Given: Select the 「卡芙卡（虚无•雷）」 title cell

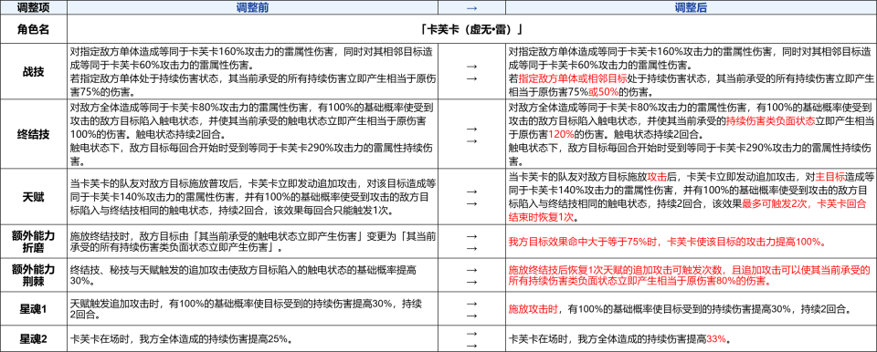Looking at the screenshot, I should pyautogui.click(x=471, y=29).
